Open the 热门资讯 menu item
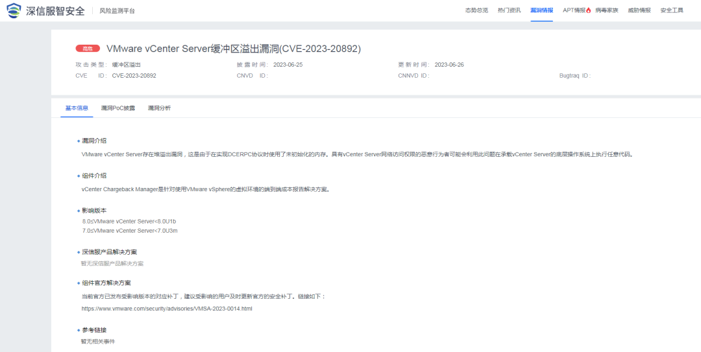This screenshot has width=701, height=352. click(510, 11)
